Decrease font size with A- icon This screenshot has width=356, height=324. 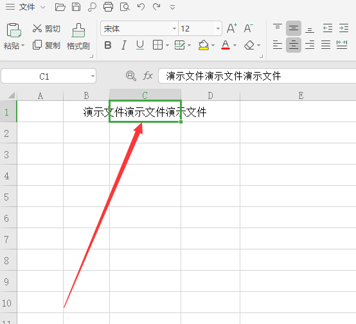[249, 28]
